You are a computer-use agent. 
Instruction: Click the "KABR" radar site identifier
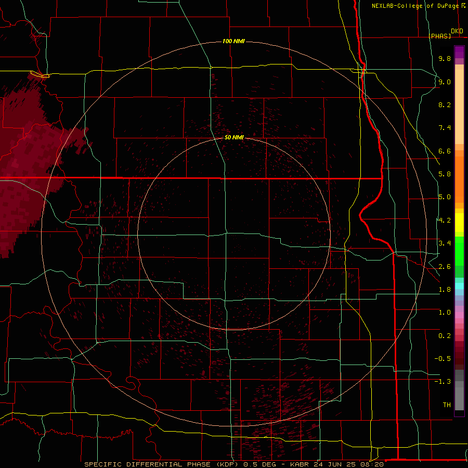tap(300, 464)
